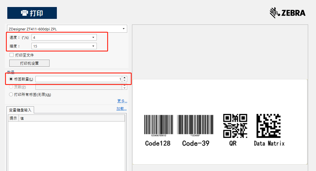Click the 'QR' caption text
This screenshot has height=171, width=316.
(x=233, y=143)
